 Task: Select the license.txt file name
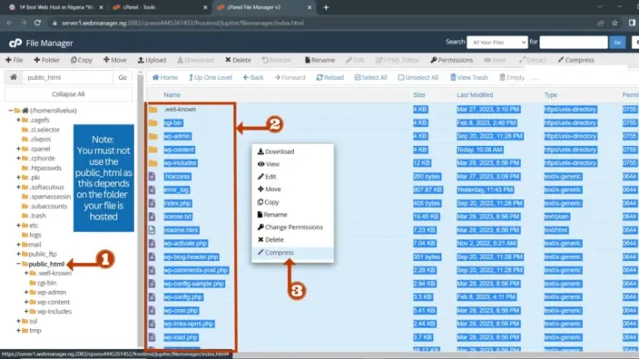coord(178,217)
